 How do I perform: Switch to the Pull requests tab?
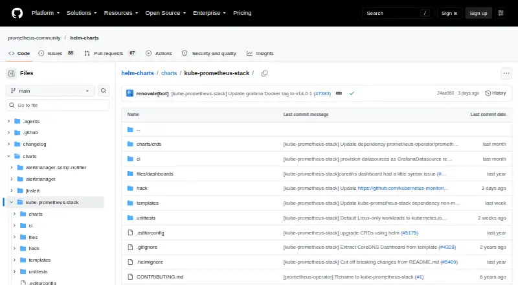point(110,53)
